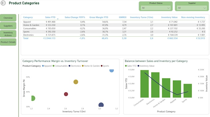Click the back arrow icon
The width and height of the screenshot is (210, 117).
[x=3, y=3]
